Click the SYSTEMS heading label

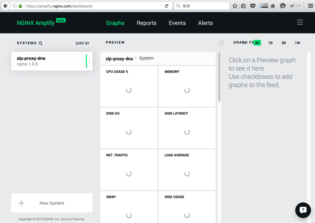tap(27, 43)
